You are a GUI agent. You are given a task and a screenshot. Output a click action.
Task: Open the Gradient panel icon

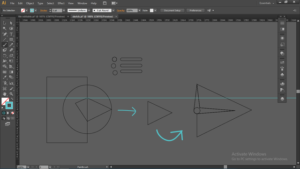click(282, 29)
